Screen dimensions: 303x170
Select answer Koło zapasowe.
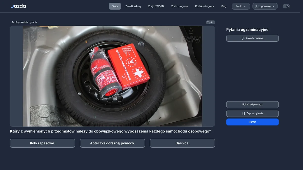point(42,143)
